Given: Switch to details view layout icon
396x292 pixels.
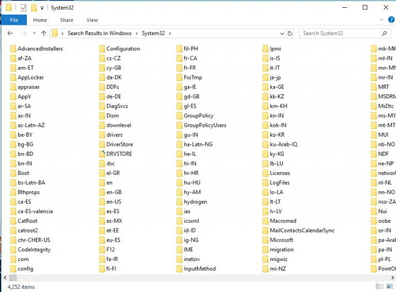Looking at the screenshot, I should (379, 286).
